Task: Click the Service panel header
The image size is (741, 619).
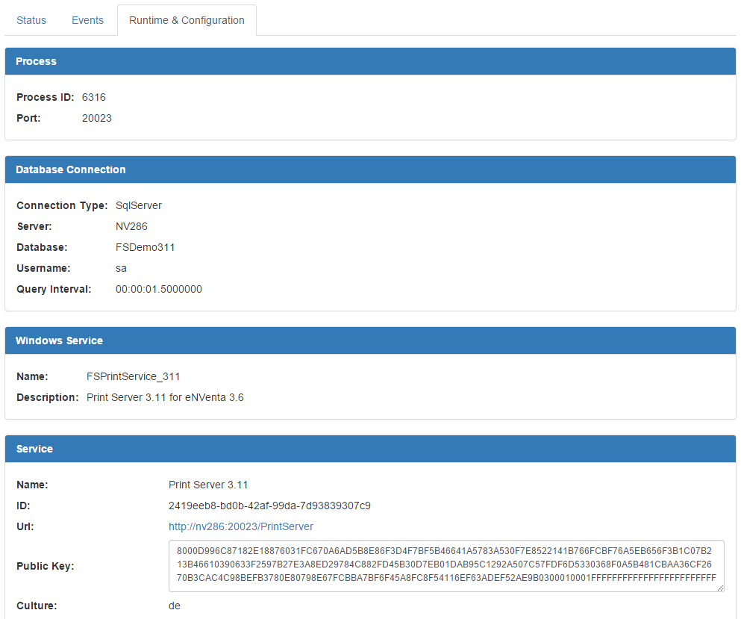Action: [x=370, y=449]
